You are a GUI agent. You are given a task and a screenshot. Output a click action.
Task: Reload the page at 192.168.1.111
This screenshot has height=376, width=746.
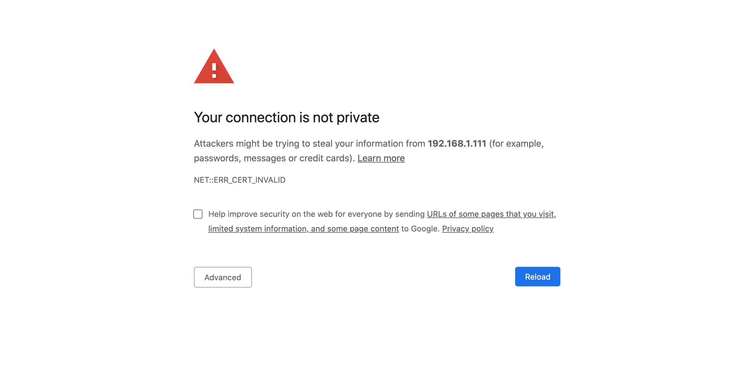tap(537, 277)
